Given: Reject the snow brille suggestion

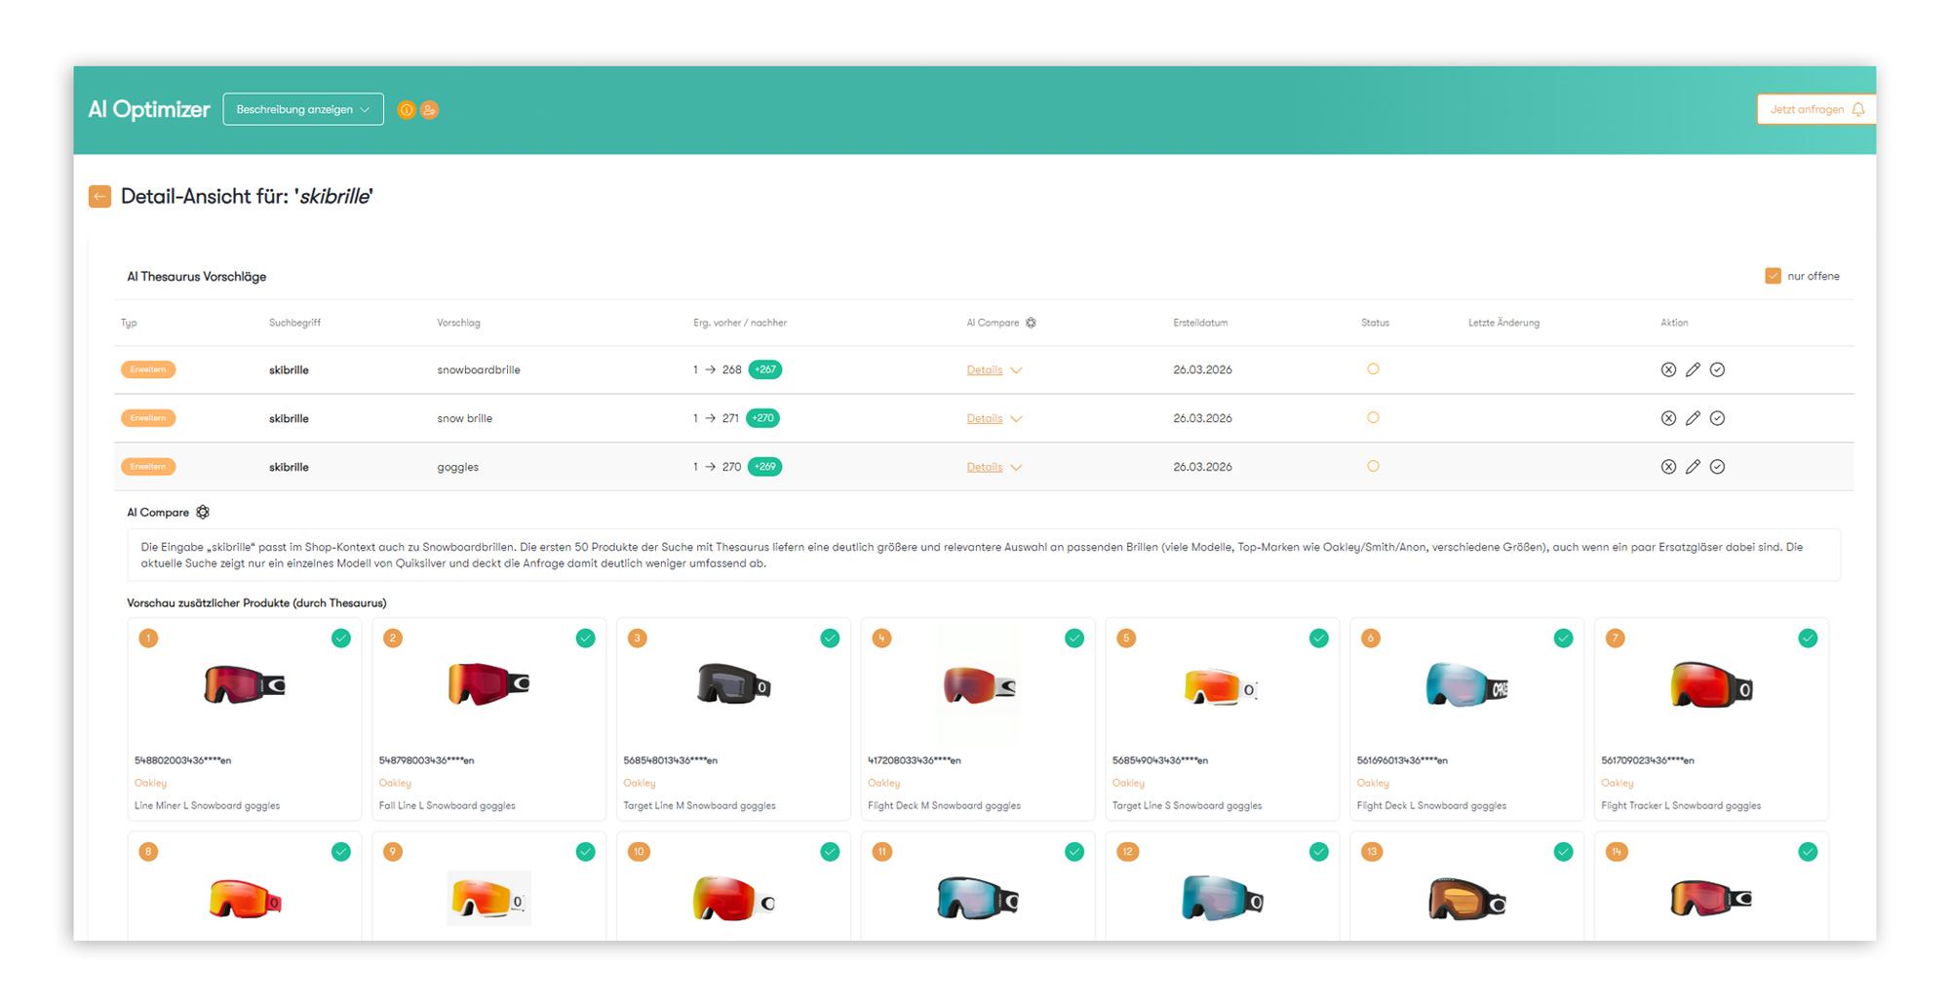Looking at the screenshot, I should click(x=1668, y=419).
